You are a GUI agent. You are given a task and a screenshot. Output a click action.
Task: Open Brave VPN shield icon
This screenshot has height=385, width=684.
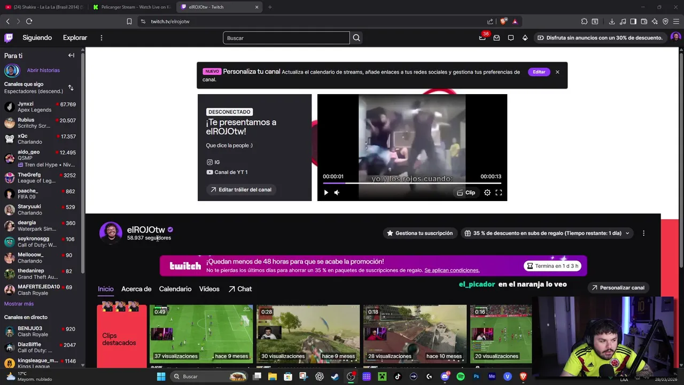665,21
